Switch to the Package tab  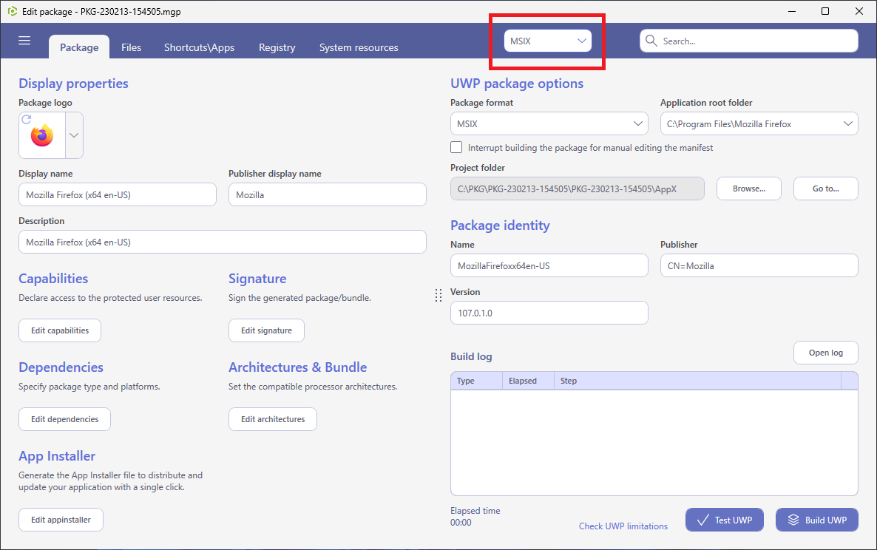coord(79,47)
